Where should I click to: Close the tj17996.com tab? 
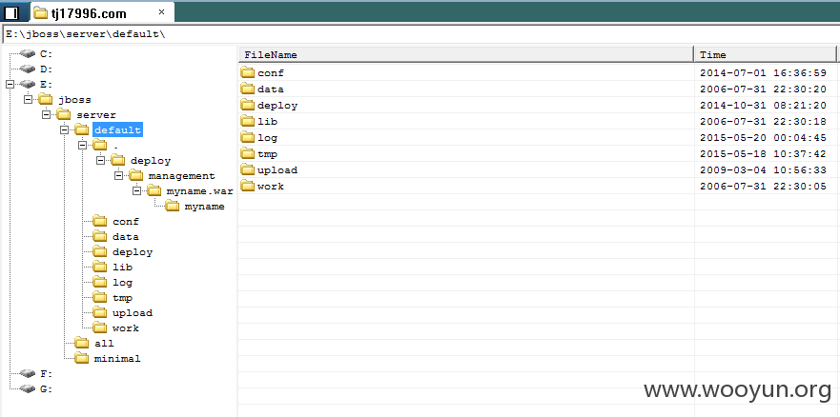tap(162, 12)
